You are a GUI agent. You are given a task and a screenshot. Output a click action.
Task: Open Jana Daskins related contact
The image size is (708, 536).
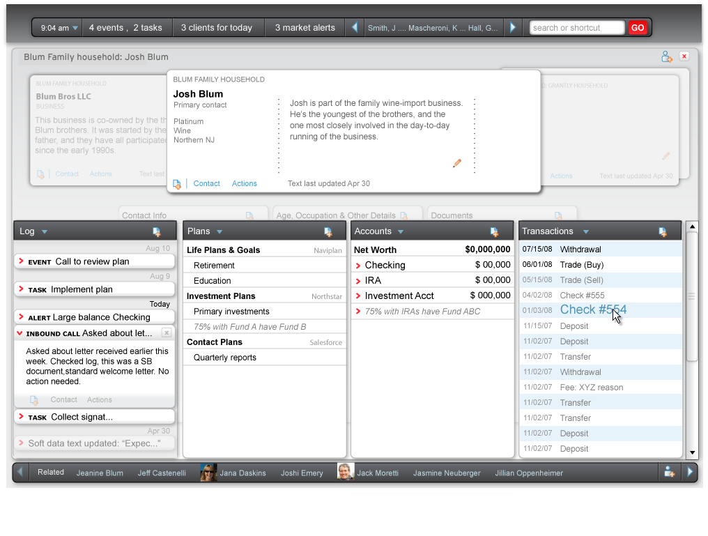point(242,473)
